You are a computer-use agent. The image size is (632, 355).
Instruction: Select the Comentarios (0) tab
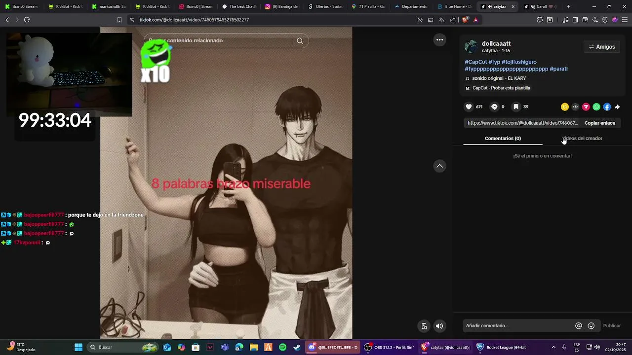pyautogui.click(x=503, y=139)
